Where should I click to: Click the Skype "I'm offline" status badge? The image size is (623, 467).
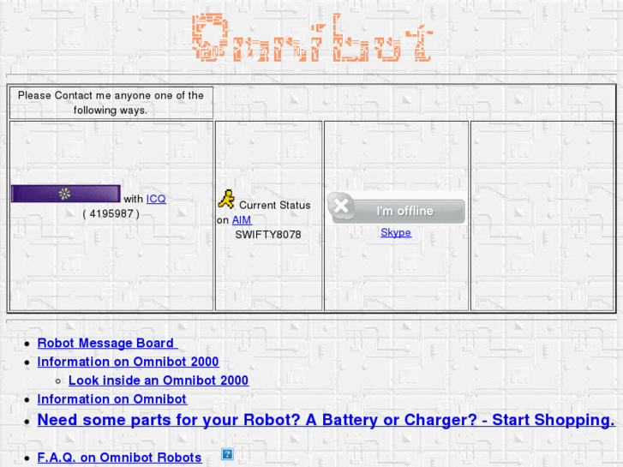[x=396, y=208]
